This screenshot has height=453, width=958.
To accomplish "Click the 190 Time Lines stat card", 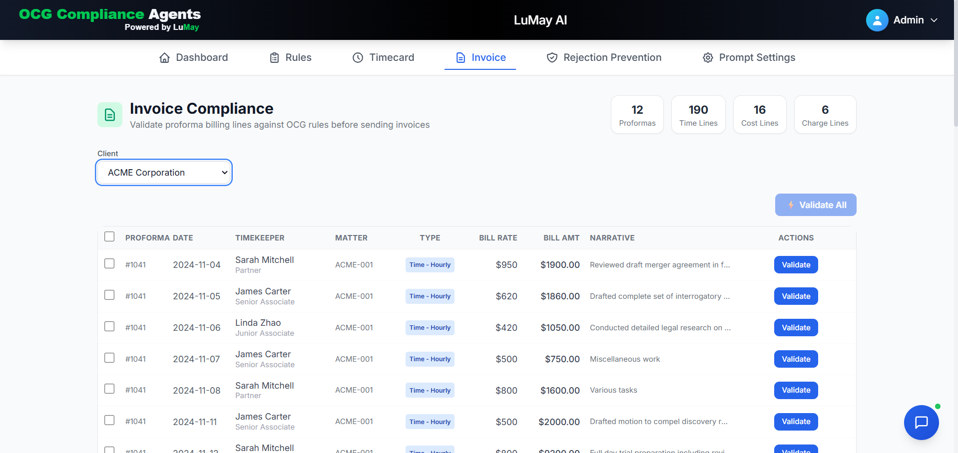I will [698, 115].
